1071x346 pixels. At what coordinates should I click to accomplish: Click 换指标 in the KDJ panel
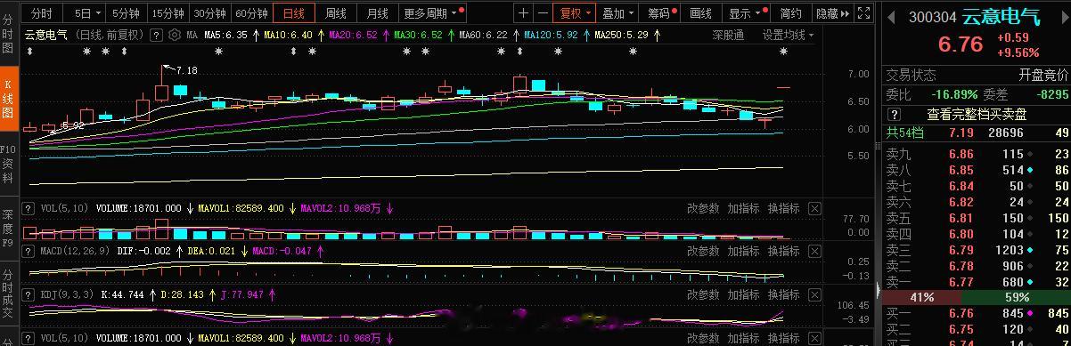click(783, 294)
